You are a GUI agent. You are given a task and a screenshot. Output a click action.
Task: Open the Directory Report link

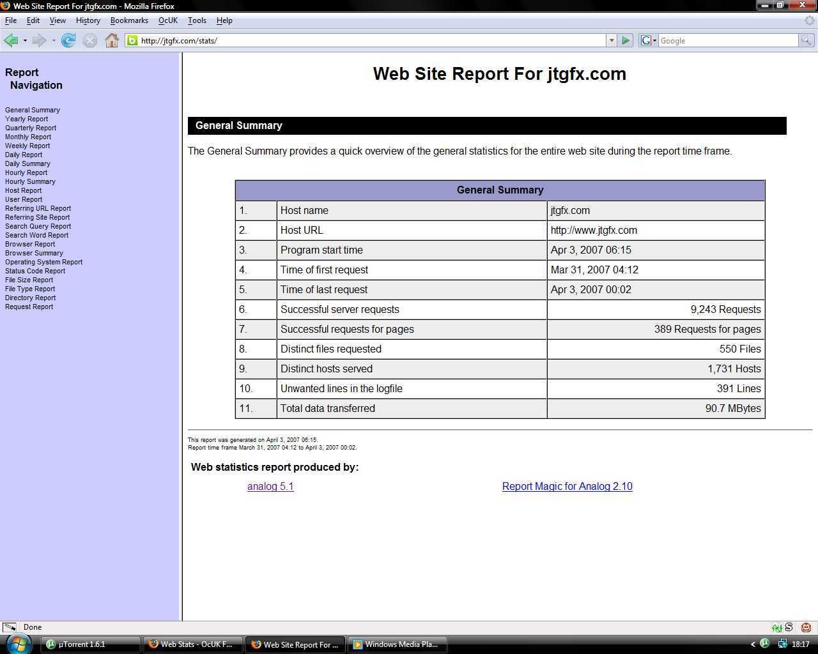coord(30,298)
